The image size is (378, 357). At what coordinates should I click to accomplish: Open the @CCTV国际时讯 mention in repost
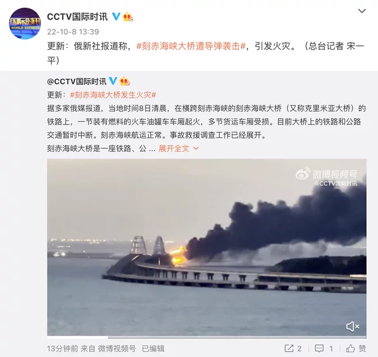77,81
